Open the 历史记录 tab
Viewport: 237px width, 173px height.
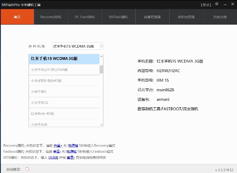(220, 17)
